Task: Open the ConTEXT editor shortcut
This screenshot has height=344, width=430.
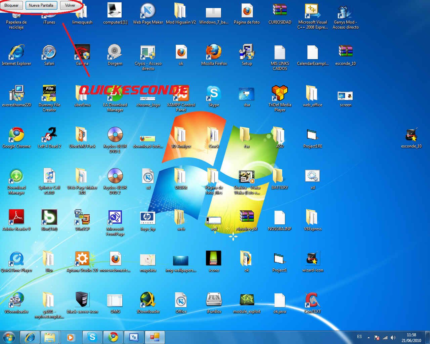Action: click(313, 303)
